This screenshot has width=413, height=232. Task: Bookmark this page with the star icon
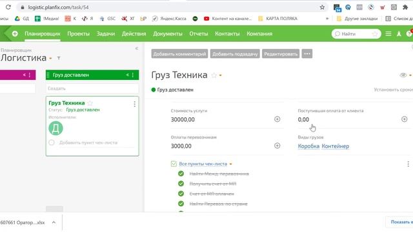pos(322,7)
